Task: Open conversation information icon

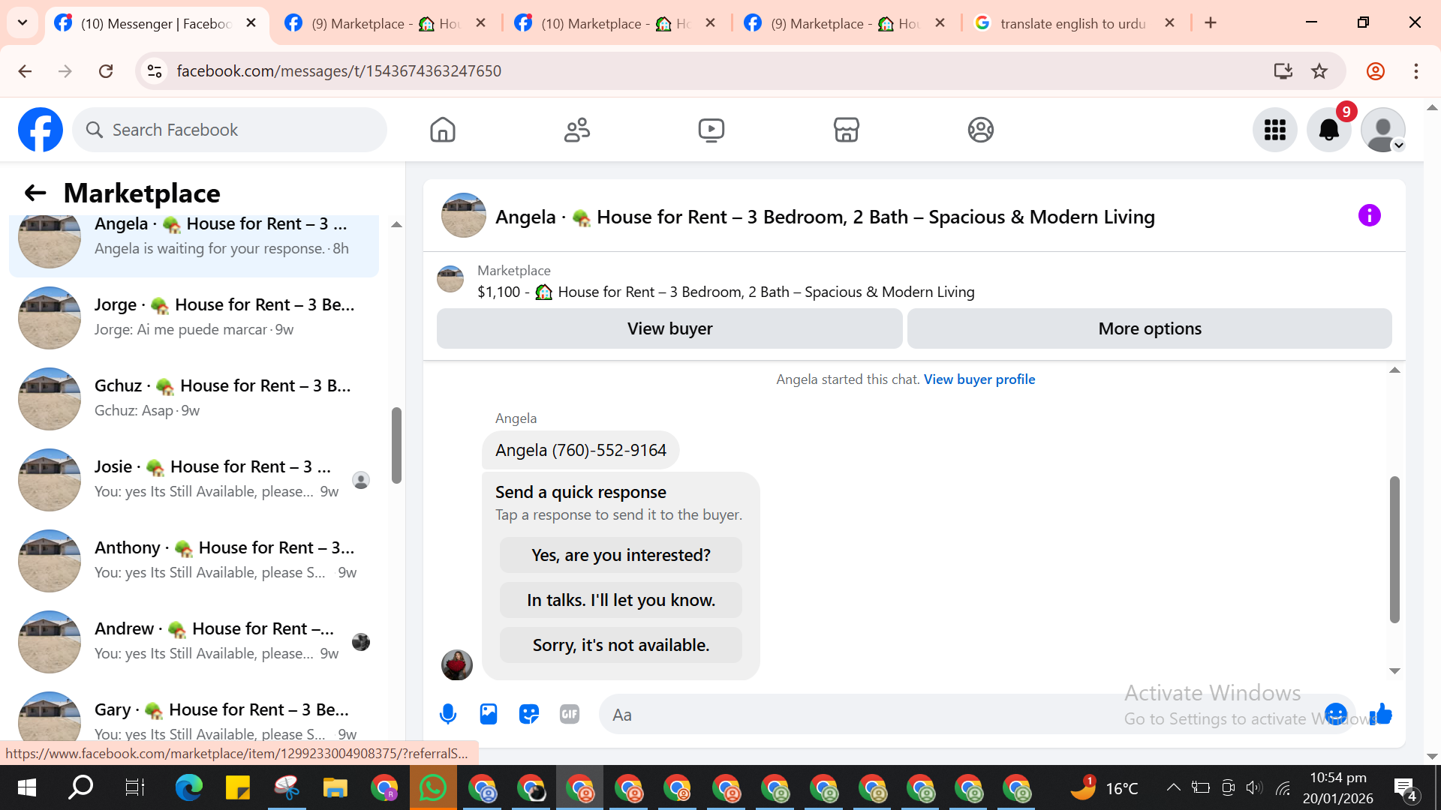Action: [x=1370, y=216]
